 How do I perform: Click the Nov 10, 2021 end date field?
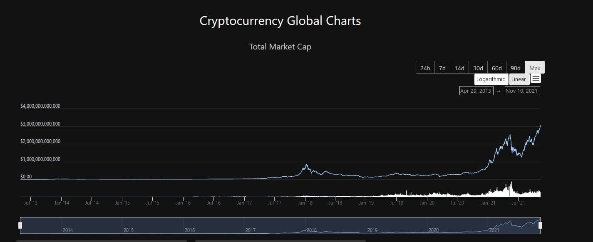tap(522, 91)
